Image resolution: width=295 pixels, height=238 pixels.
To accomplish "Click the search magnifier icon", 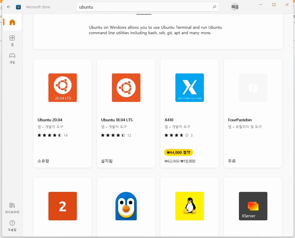I will 214,7.
